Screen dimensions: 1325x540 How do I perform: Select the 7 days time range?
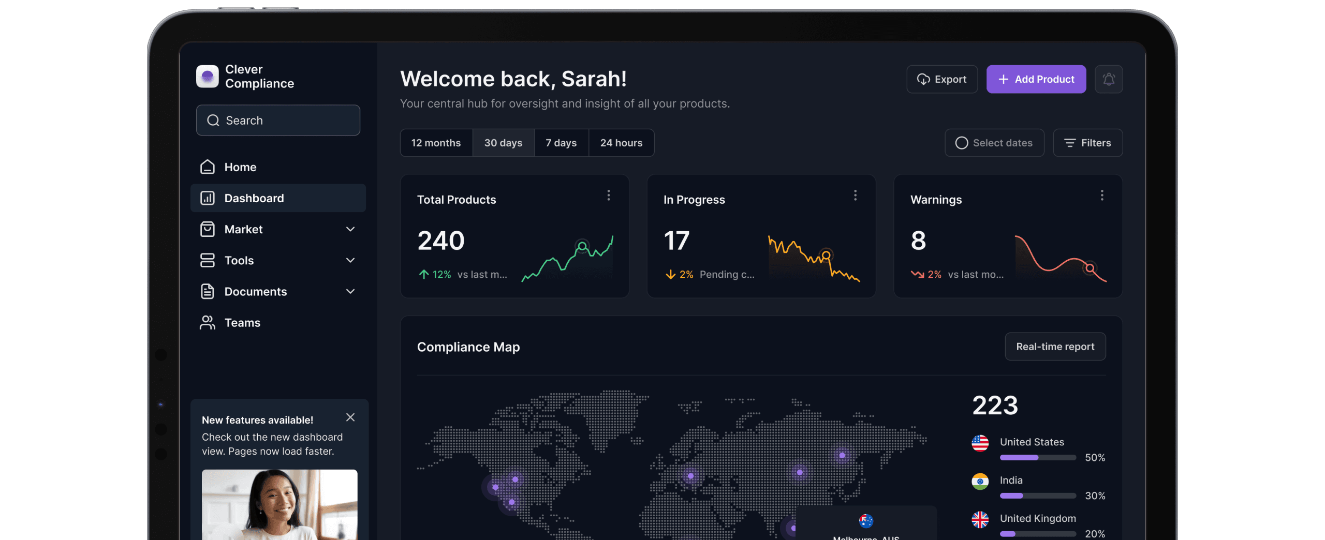click(x=561, y=143)
